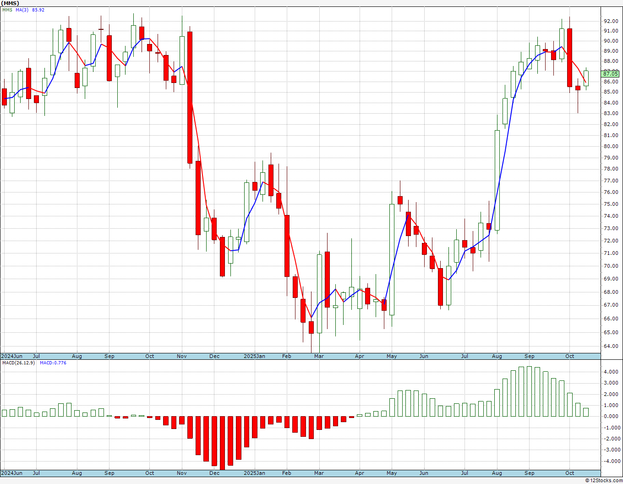Screen dimensions: 623x484
Task: Click the 80.00 price axis label
Action: tap(611, 147)
